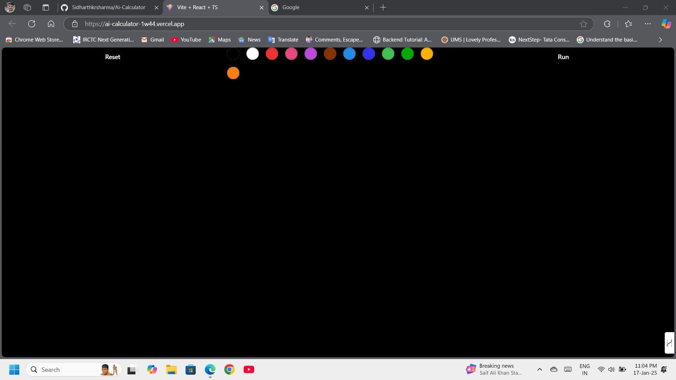This screenshot has height=380, width=676.
Task: Open the browser profile avatar
Action: 10,7
